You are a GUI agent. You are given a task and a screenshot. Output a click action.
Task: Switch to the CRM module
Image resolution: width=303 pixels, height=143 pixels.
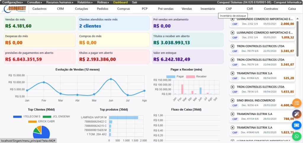coord(60,9)
